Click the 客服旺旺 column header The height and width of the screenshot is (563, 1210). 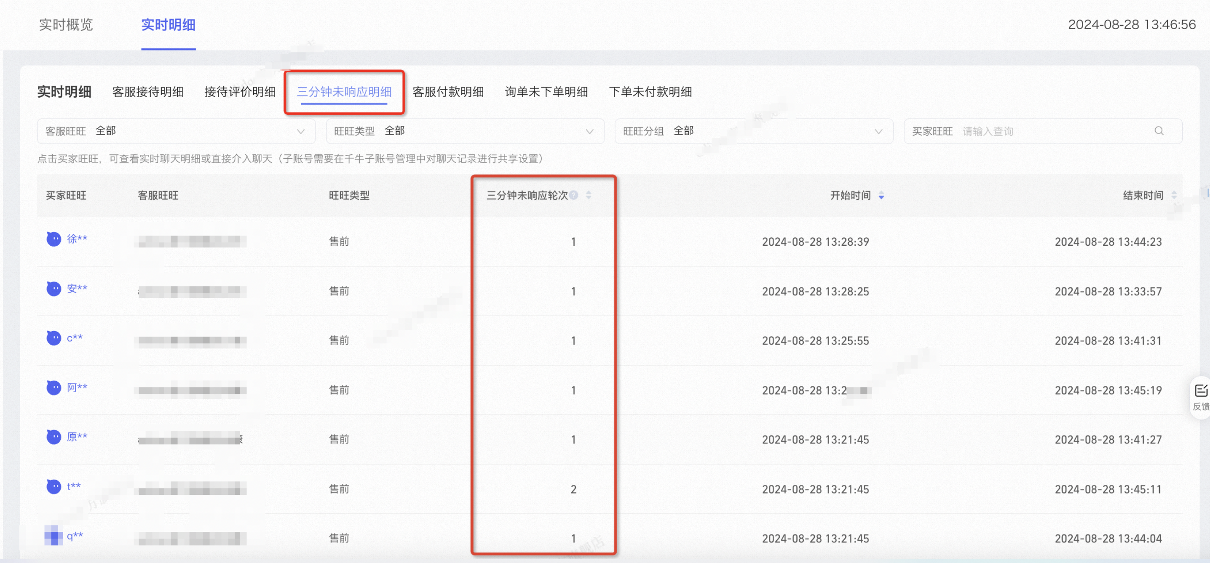point(158,195)
